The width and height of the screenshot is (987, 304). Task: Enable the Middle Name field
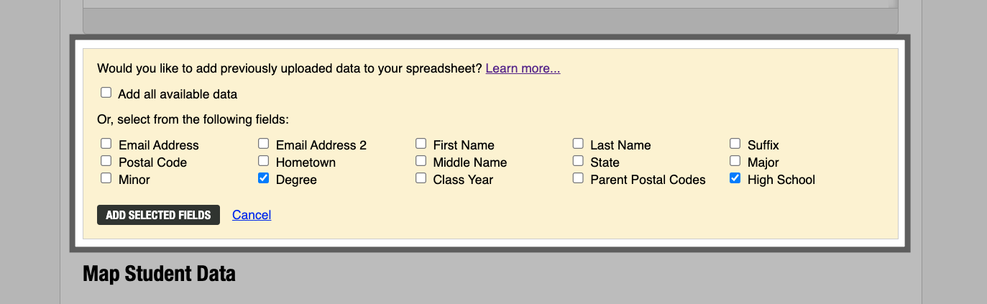[x=421, y=161]
